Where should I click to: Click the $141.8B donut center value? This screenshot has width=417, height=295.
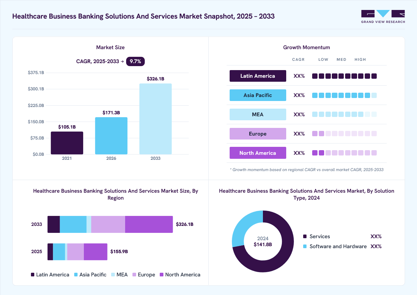coord(263,245)
